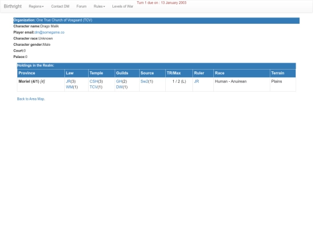Click the Race column header
313x235 pixels.
[x=242, y=73]
